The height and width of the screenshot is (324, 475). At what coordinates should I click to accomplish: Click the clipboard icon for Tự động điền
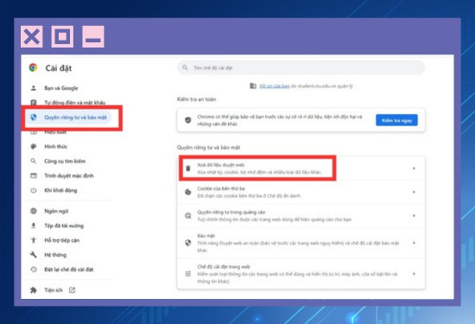click(34, 103)
